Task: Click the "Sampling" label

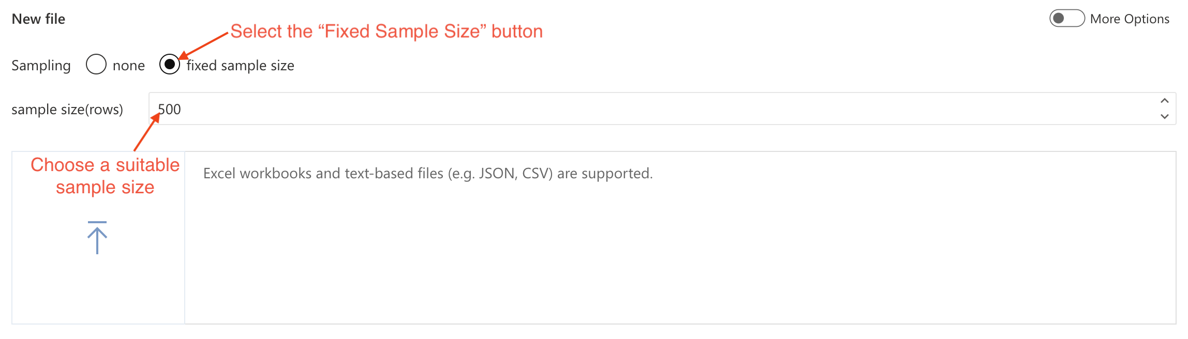Action: 41,66
